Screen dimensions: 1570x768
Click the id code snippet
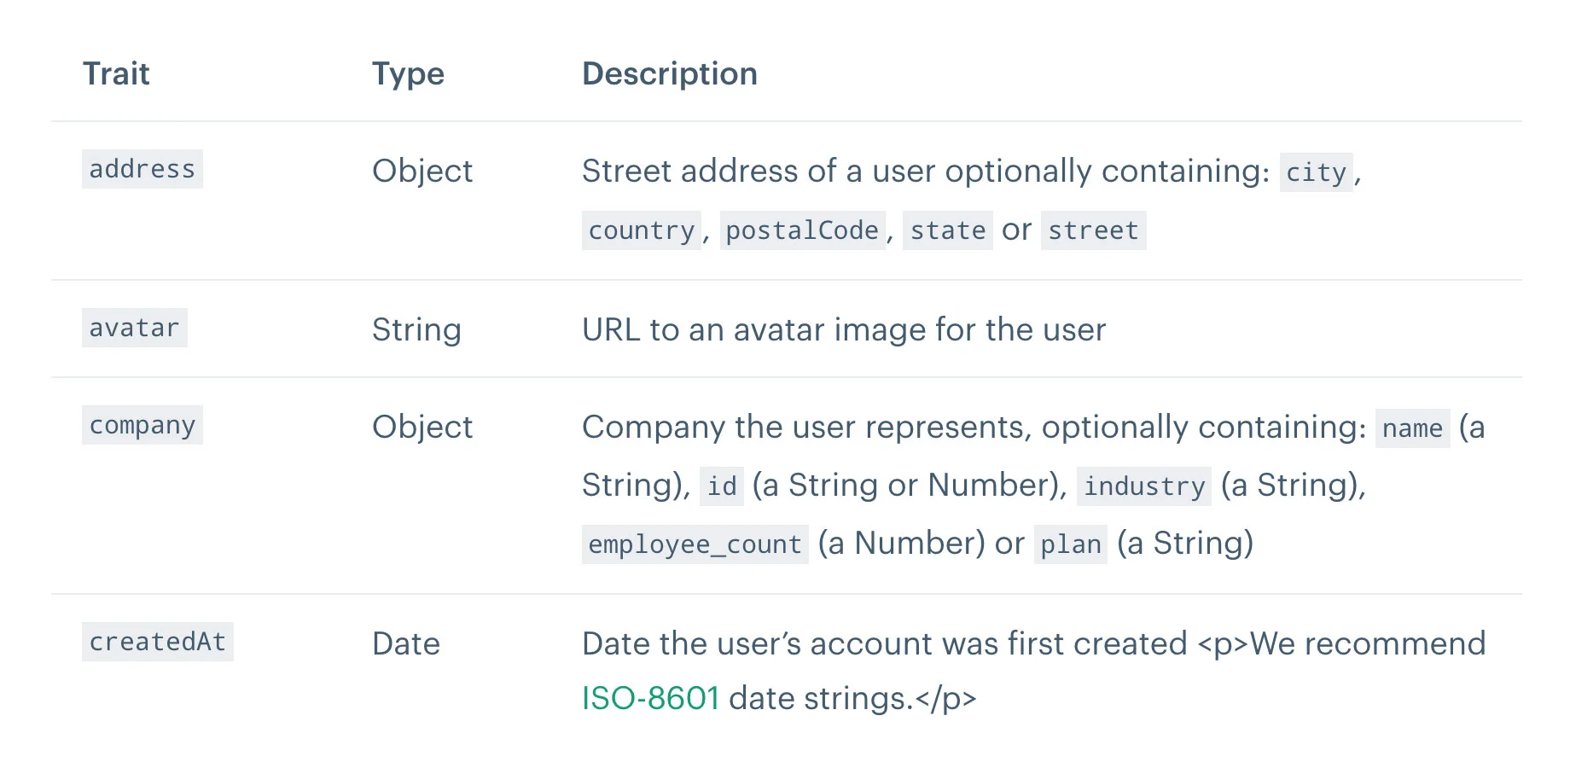point(722,486)
